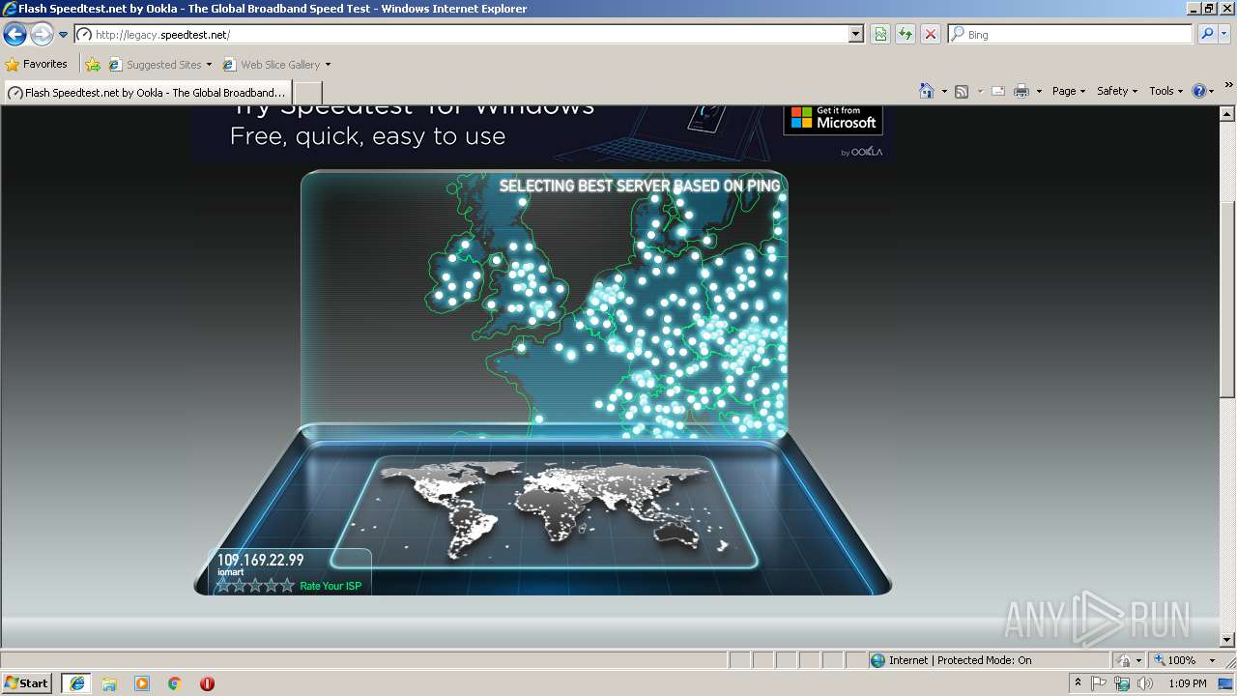Screen dimensions: 1237x696
Task: Show more command bar items chevron
Action: tap(1229, 86)
